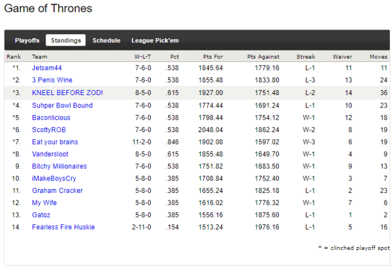Viewport: 392px width, 267px height.
Task: Click rank *8. for Vandersloot
Action: (16, 154)
